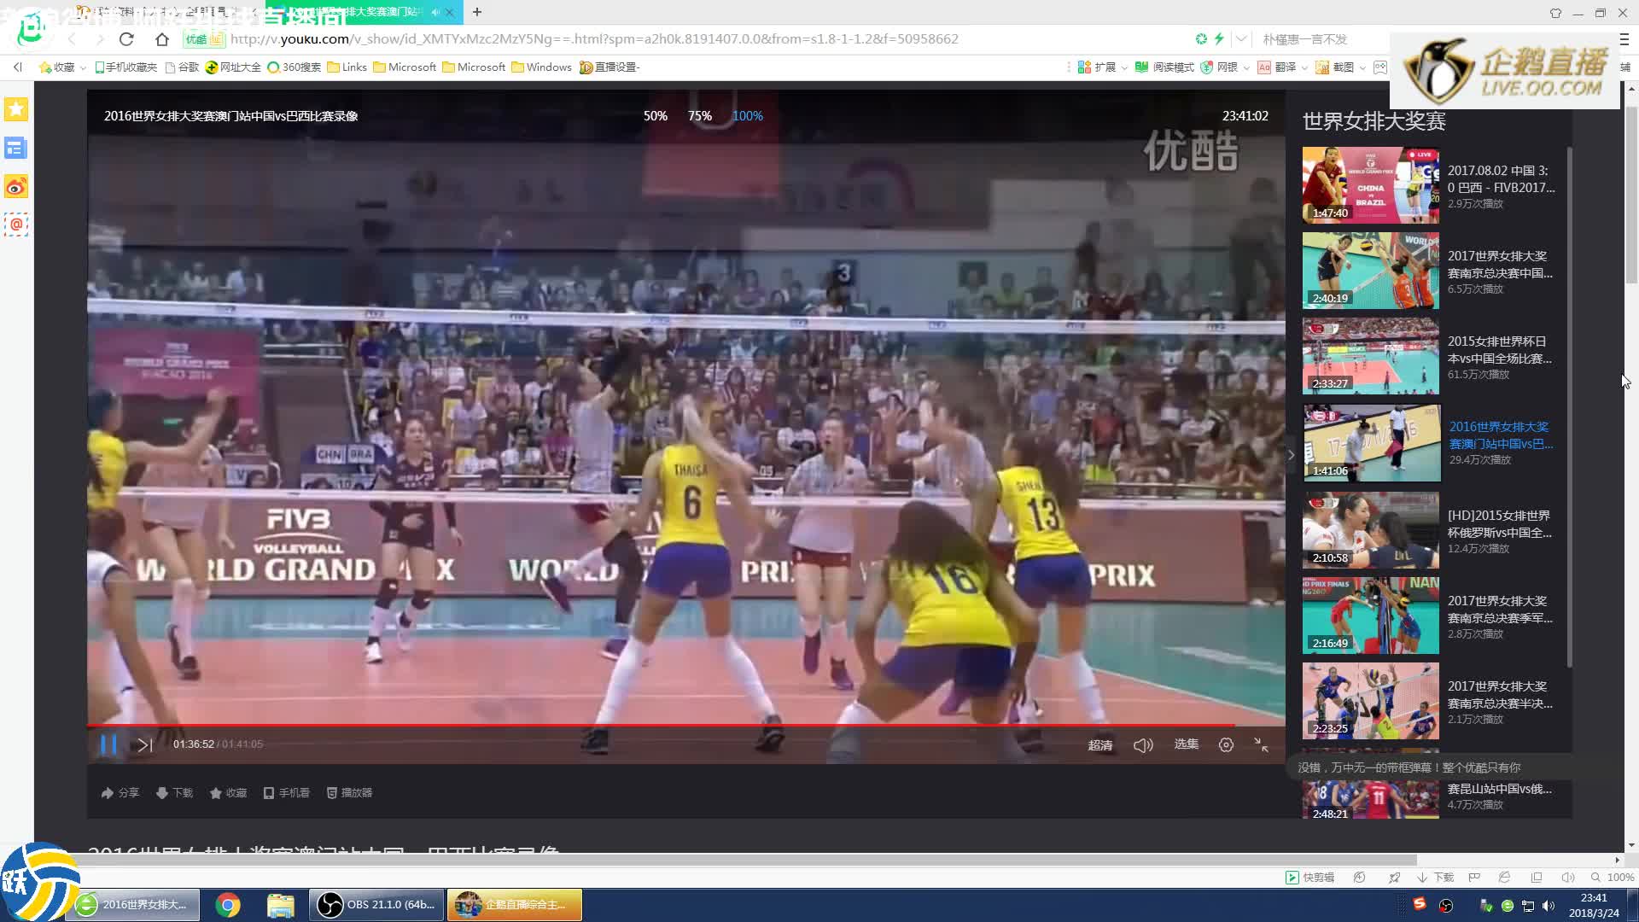1639x922 pixels.
Task: Open the 2015女排世界杯 Japan vs China thumbnail
Action: point(1370,356)
